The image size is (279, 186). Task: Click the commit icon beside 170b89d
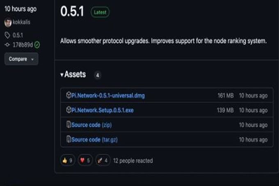point(7,45)
